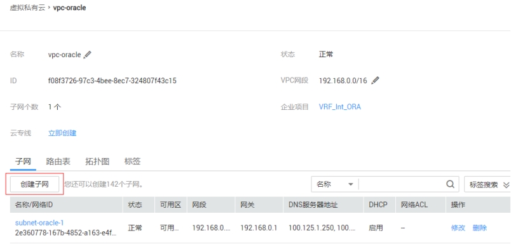Expand the 标签搜索 panel
This screenshot has height=249, width=511.
coord(489,185)
